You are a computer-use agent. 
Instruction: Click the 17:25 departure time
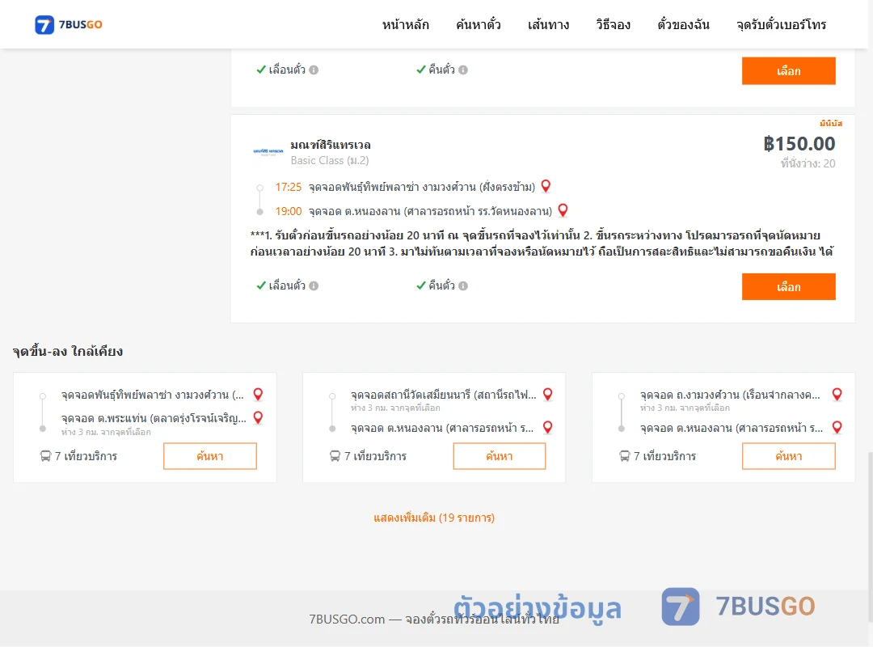288,187
